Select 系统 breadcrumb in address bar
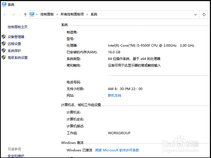The height and width of the screenshot is (158, 211). [x=94, y=14]
